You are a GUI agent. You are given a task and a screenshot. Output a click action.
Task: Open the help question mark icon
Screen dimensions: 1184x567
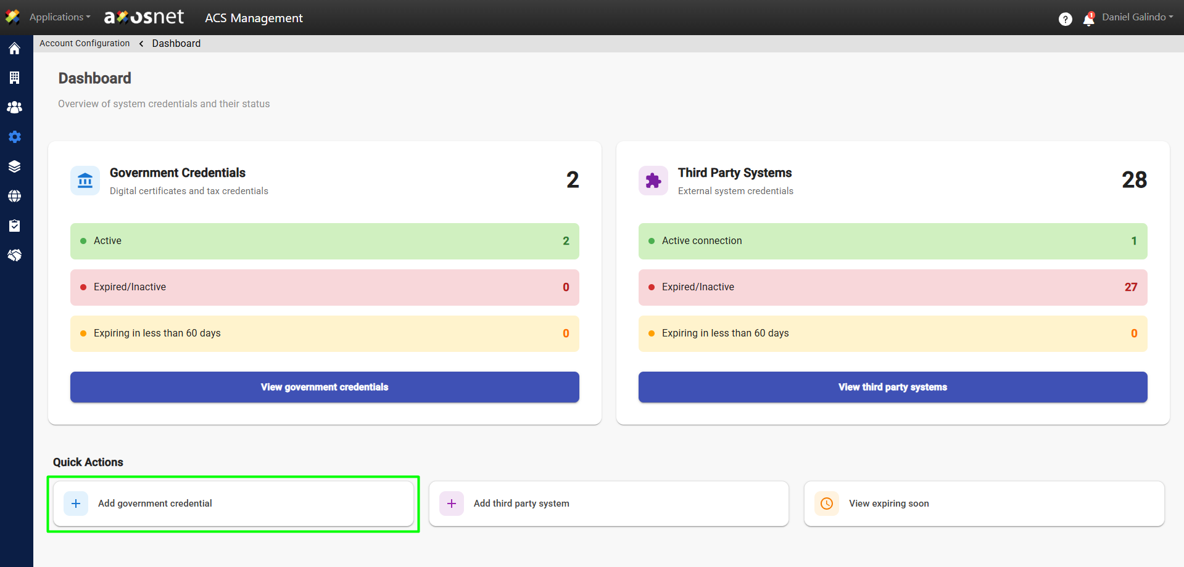(1065, 19)
